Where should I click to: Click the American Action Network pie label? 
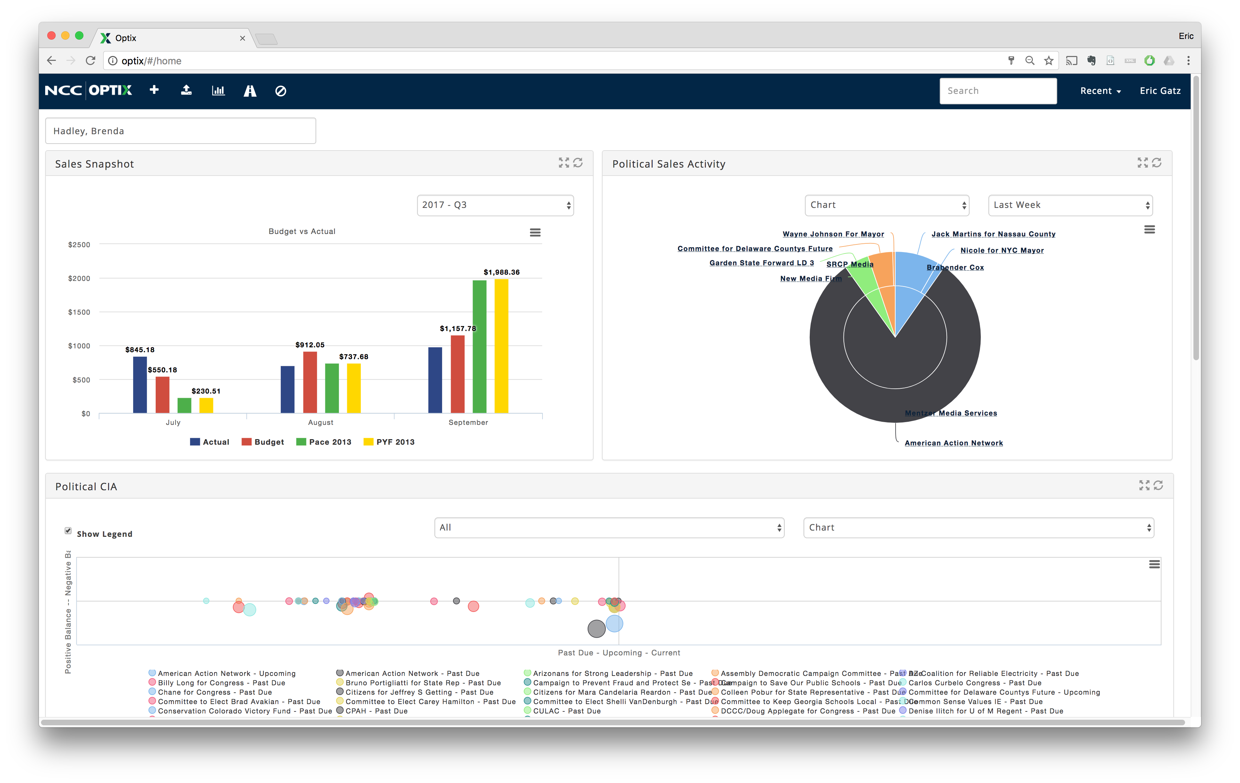point(953,443)
